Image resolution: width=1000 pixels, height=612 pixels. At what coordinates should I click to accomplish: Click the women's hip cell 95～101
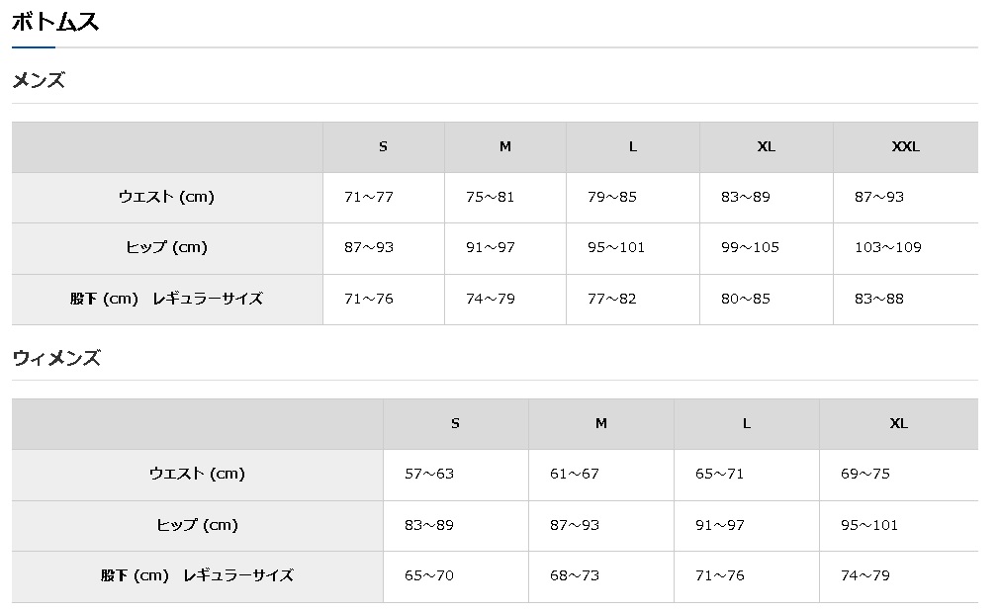[869, 525]
